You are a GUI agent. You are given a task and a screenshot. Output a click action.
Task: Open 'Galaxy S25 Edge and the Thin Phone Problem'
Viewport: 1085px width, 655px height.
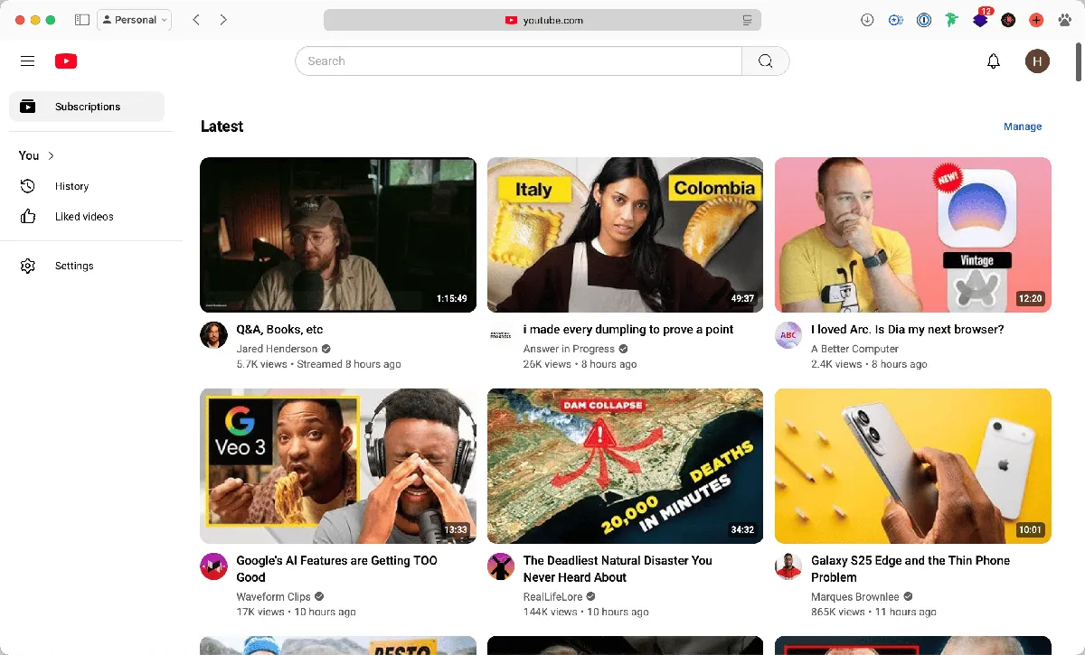[910, 569]
